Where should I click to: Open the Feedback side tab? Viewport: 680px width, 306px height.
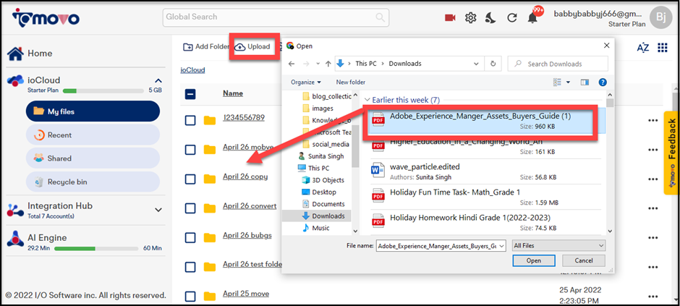click(672, 153)
